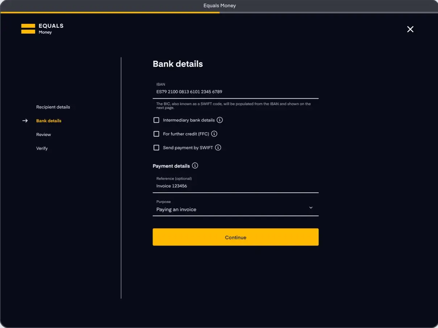Select the Bank details step in sidebar
438x328 pixels.
point(49,121)
